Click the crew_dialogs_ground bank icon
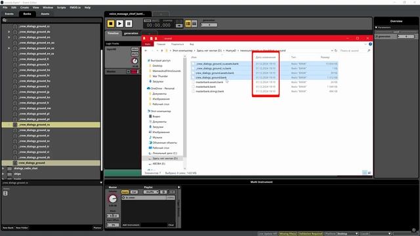 point(15,163)
